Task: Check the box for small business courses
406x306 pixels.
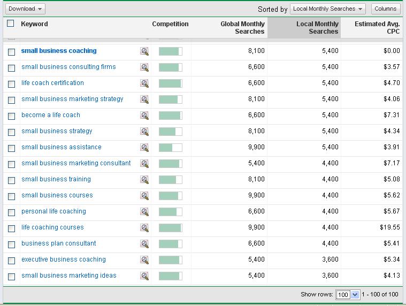Action: pyautogui.click(x=11, y=196)
